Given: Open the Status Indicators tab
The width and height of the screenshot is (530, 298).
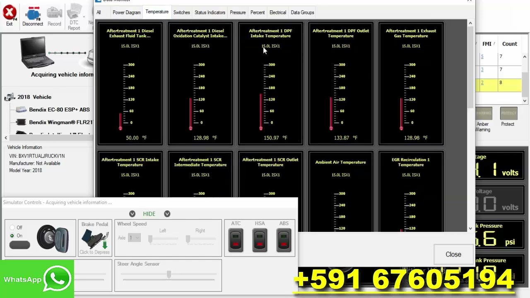Looking at the screenshot, I should [x=210, y=12].
